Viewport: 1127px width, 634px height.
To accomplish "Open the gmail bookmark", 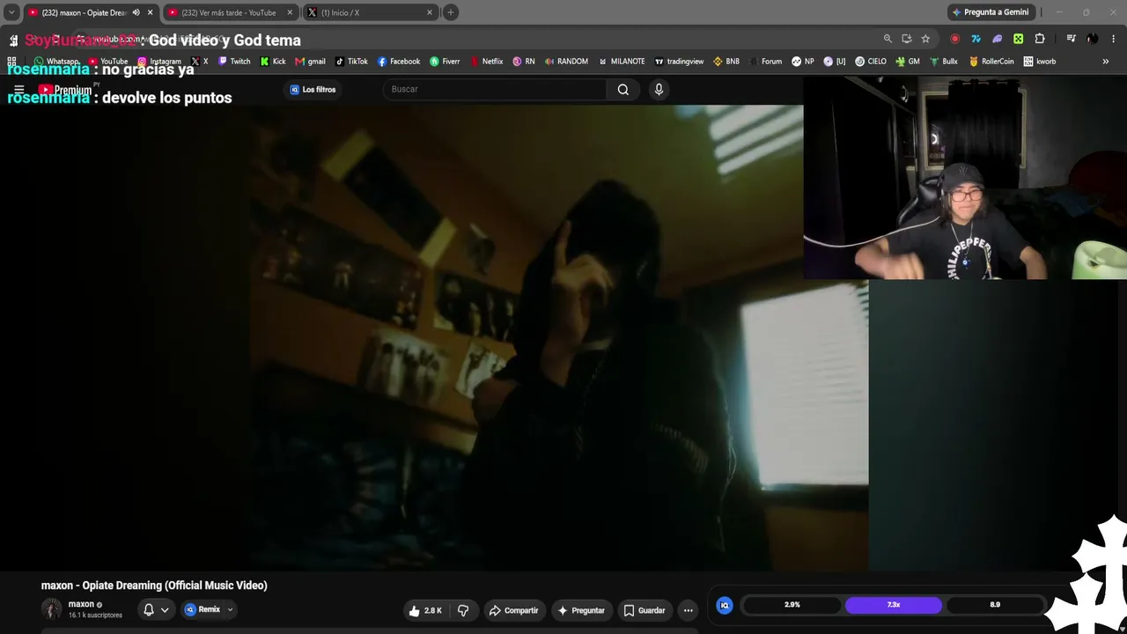I will click(310, 62).
